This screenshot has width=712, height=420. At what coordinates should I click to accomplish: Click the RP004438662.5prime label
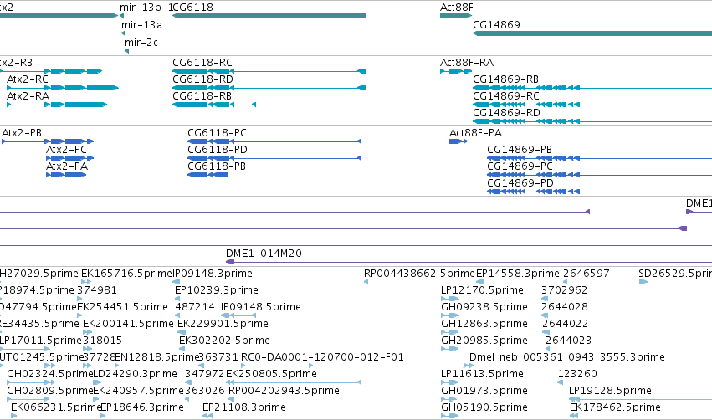pyautogui.click(x=419, y=274)
